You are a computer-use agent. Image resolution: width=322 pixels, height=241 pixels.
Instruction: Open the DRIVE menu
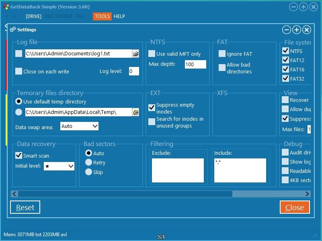33,16
